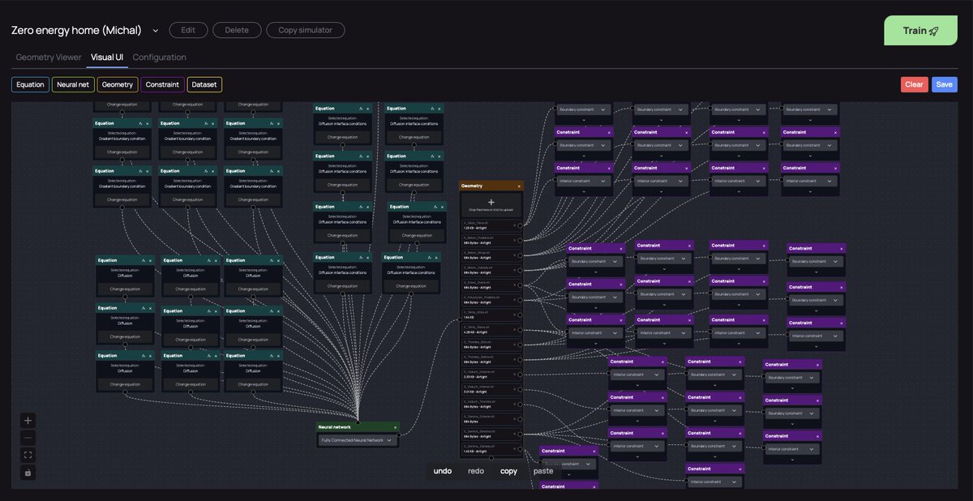
Task: Add an Equation node from palette
Action: 30,84
